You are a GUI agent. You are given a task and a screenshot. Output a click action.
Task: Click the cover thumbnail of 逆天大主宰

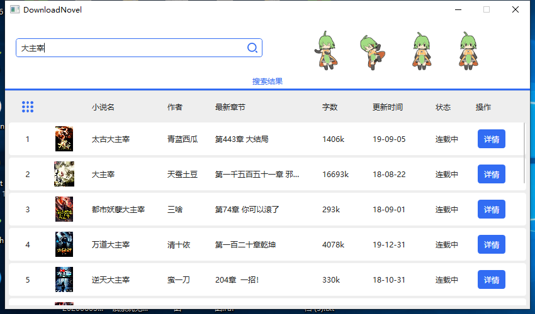coord(64,279)
